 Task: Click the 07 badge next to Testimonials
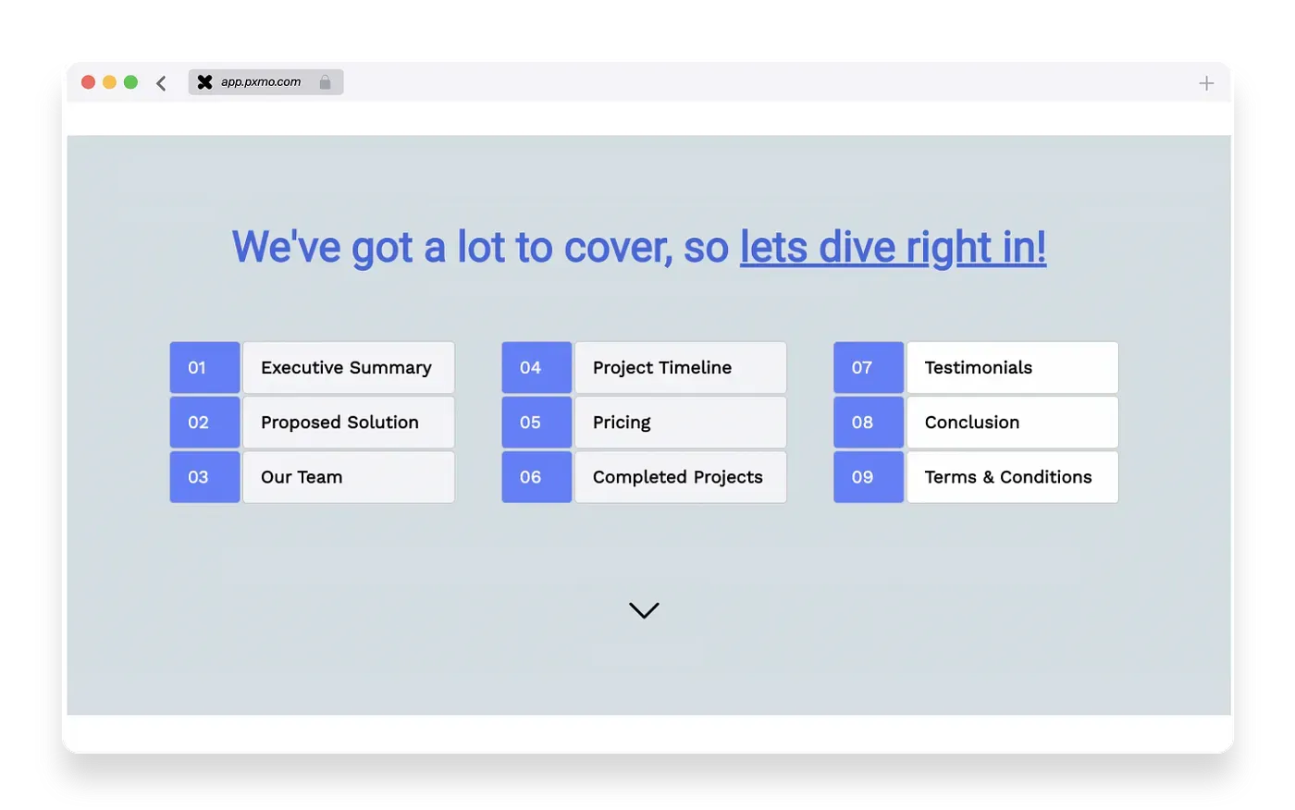point(868,367)
